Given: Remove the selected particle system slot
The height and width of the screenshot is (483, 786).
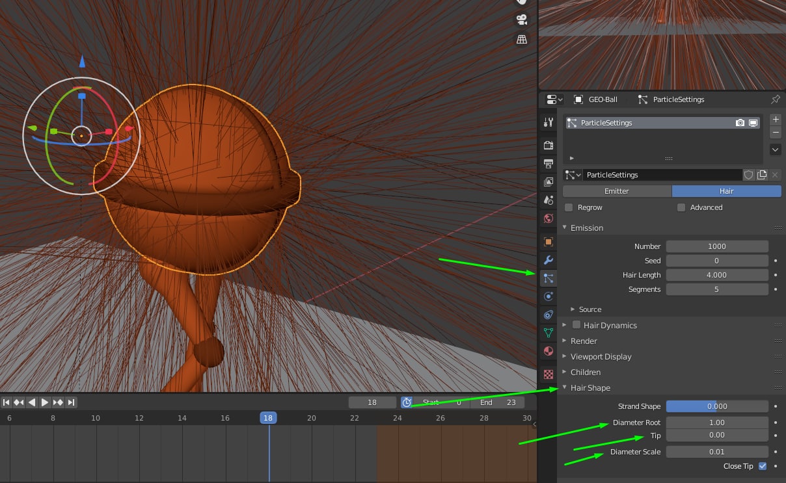Looking at the screenshot, I should 776,133.
